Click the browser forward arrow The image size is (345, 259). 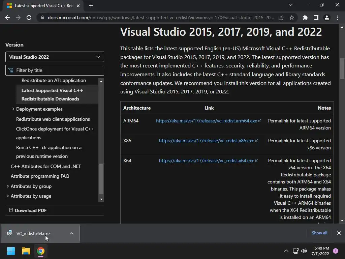click(18, 18)
